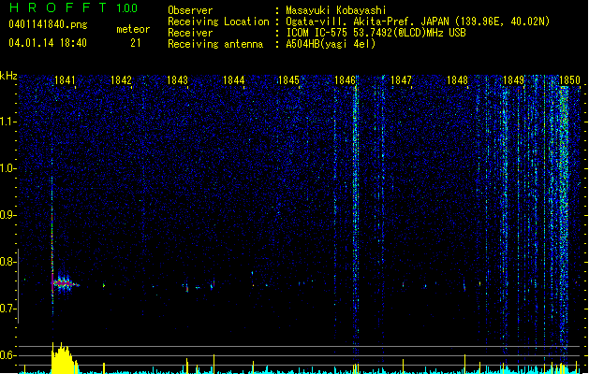Viewport: 589px width, 374px height.
Task: Click the 0.9 frequency axis label
Action: pyautogui.click(x=8, y=215)
